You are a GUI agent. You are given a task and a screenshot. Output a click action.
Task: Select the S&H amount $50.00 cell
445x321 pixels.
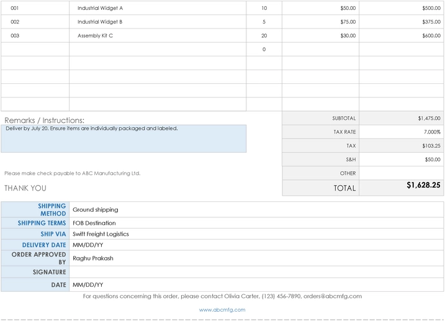[401, 160]
